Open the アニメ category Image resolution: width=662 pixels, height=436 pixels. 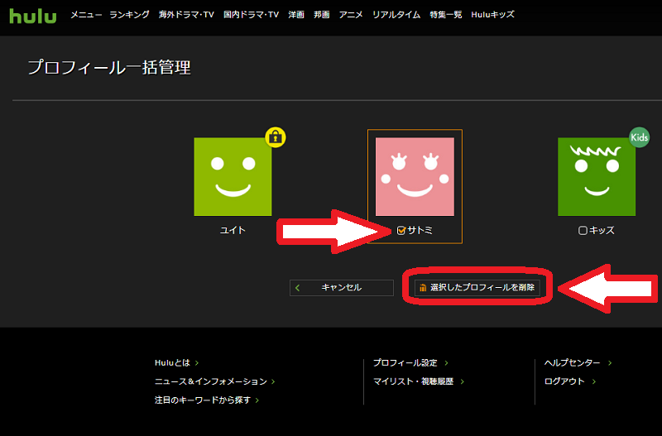351,15
